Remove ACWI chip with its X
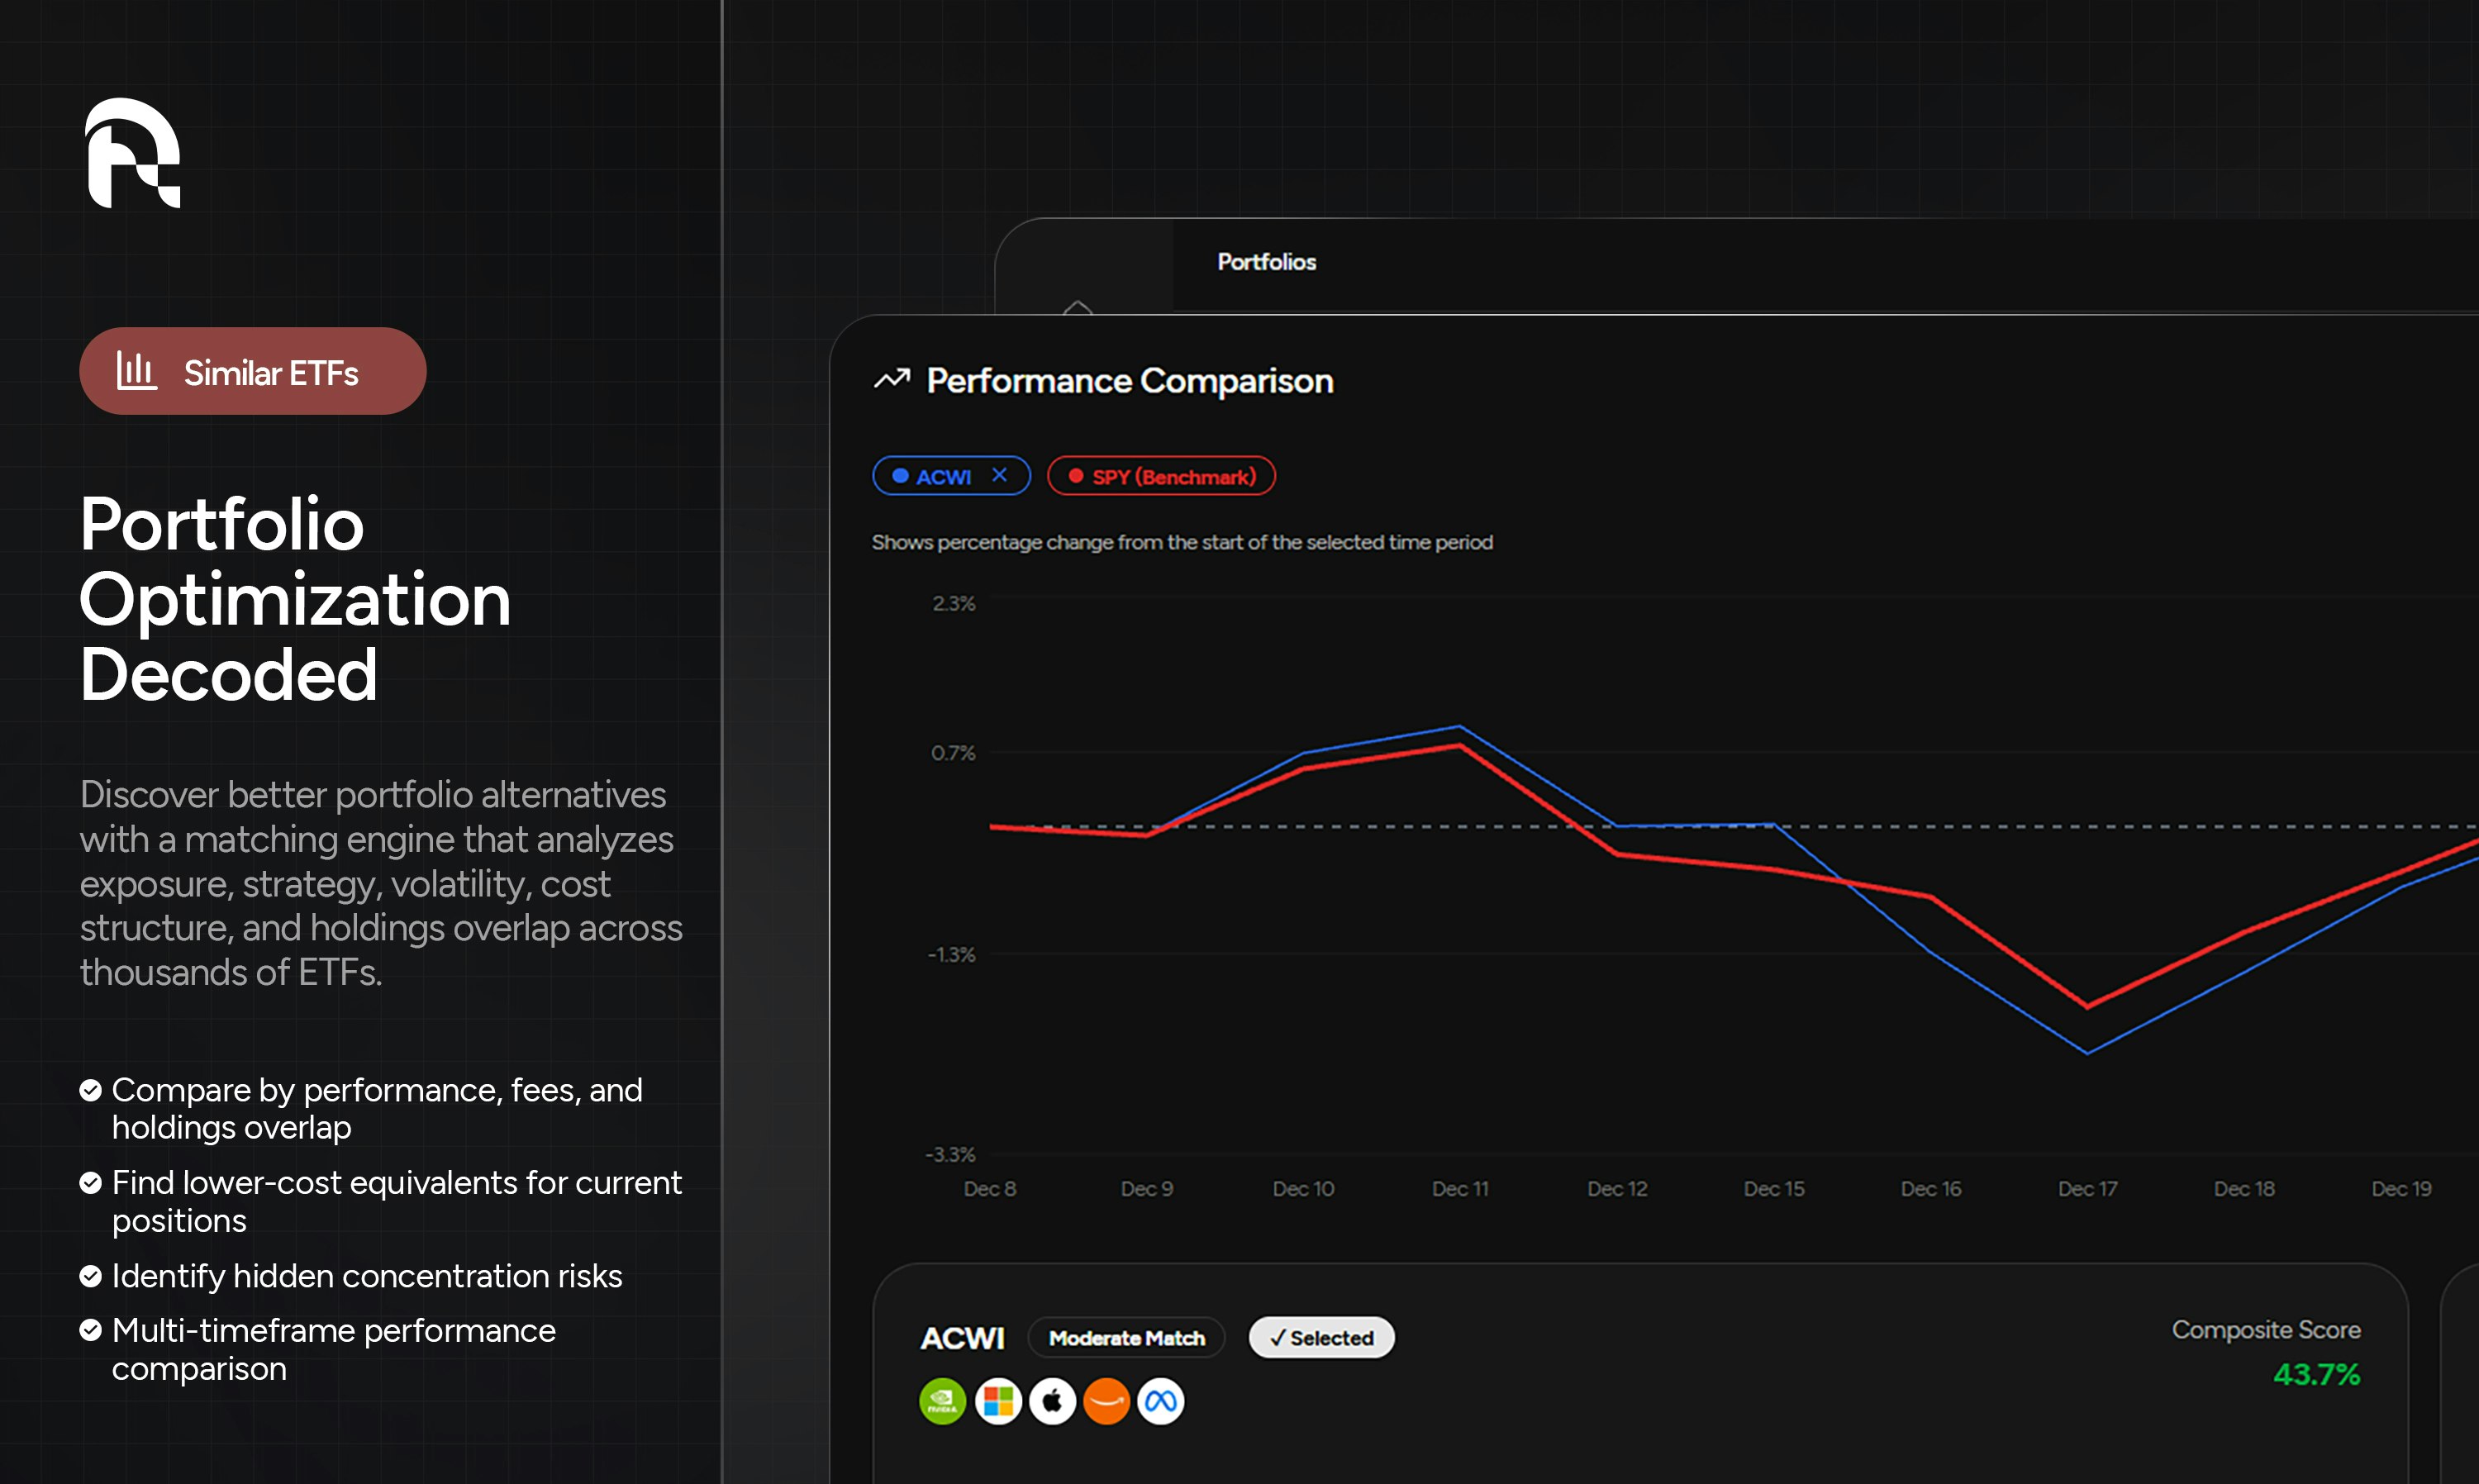 point(999,476)
